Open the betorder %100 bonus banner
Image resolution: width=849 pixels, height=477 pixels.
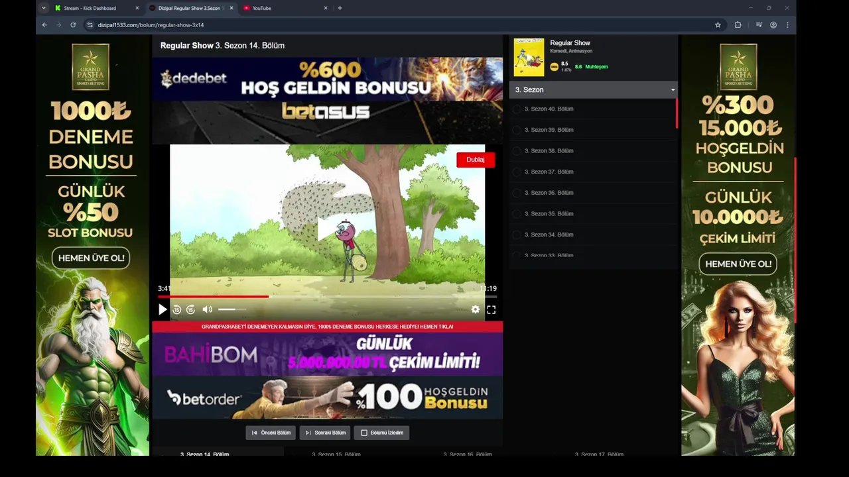(x=327, y=397)
